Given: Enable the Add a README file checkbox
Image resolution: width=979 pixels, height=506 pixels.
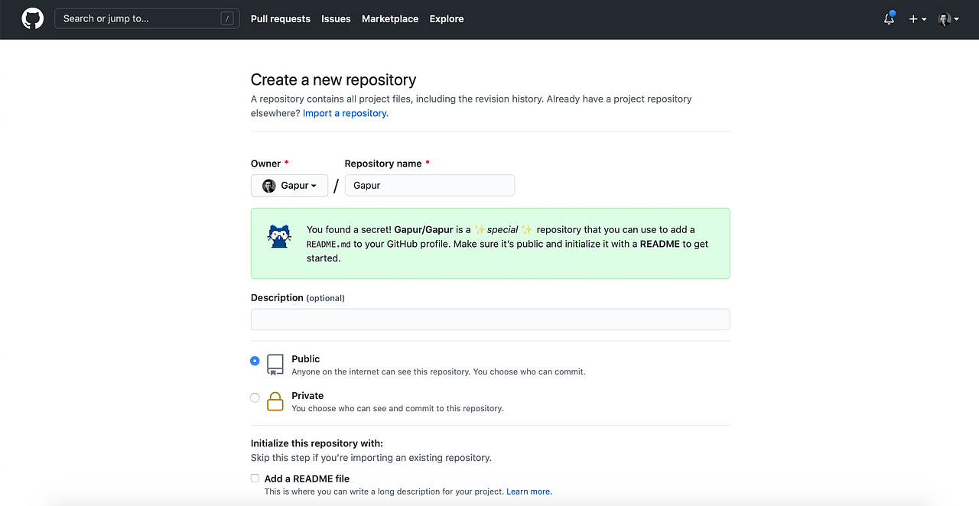Looking at the screenshot, I should tap(255, 478).
